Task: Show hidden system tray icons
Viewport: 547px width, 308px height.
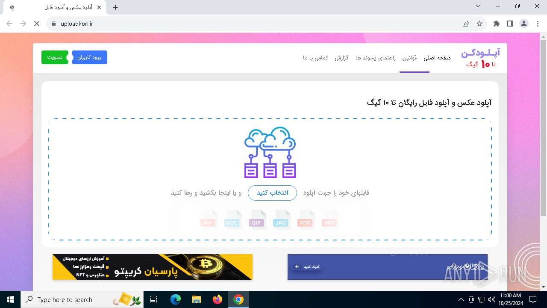Action: coord(461,299)
